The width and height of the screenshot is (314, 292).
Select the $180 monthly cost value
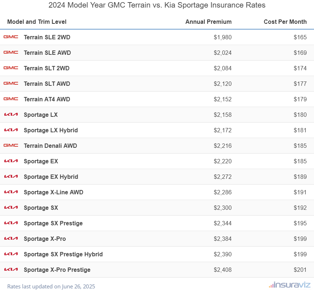point(300,115)
